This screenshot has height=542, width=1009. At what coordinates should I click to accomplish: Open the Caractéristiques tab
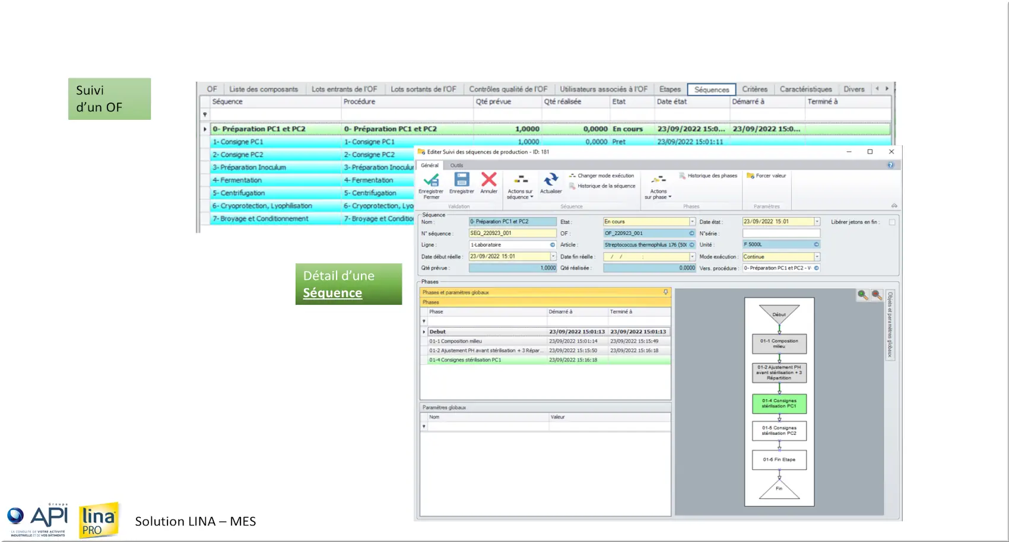pyautogui.click(x=805, y=89)
